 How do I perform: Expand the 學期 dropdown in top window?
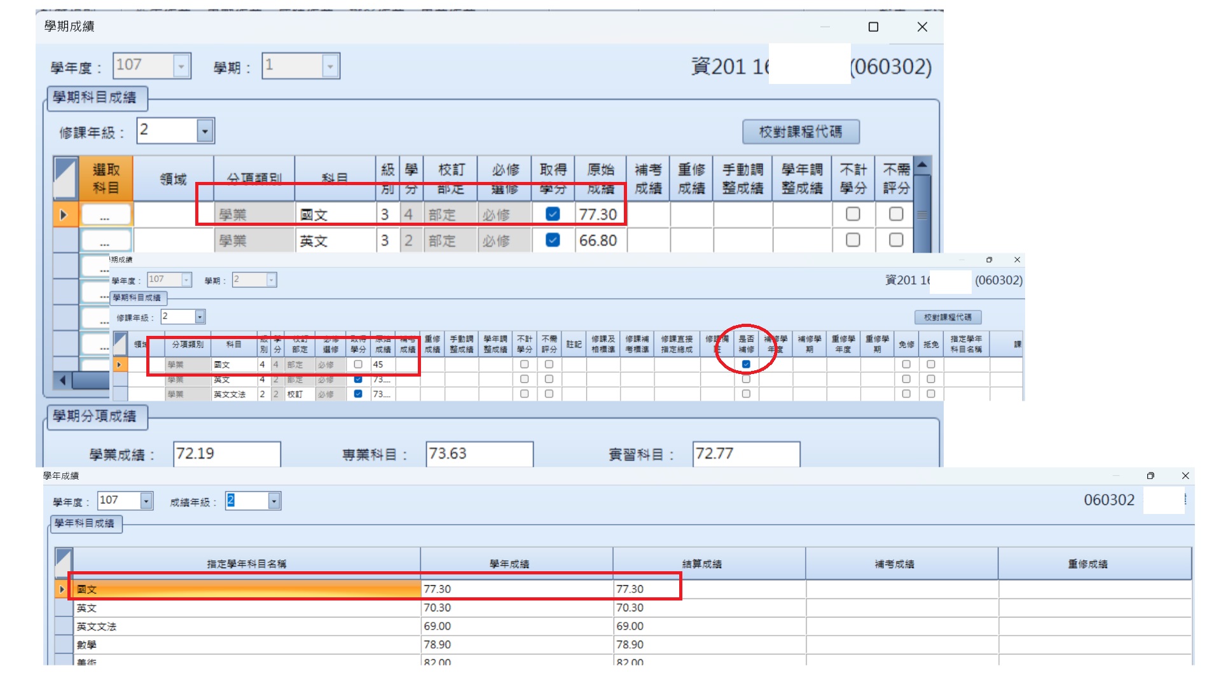pos(329,66)
